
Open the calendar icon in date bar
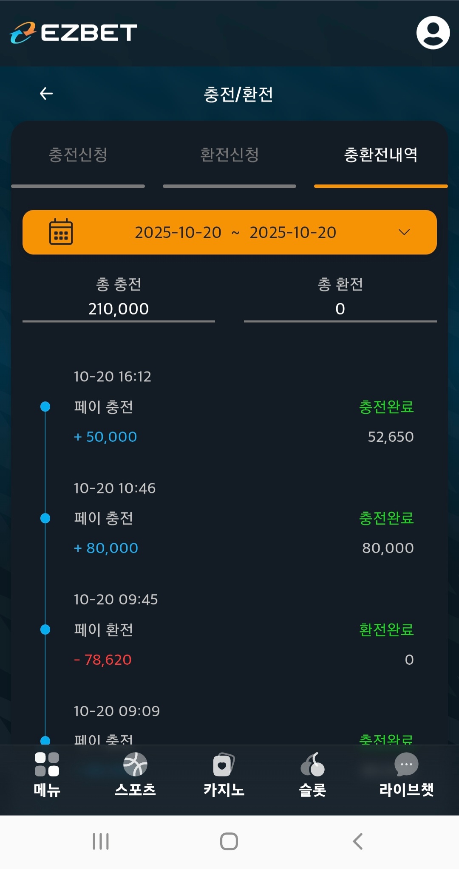point(61,232)
